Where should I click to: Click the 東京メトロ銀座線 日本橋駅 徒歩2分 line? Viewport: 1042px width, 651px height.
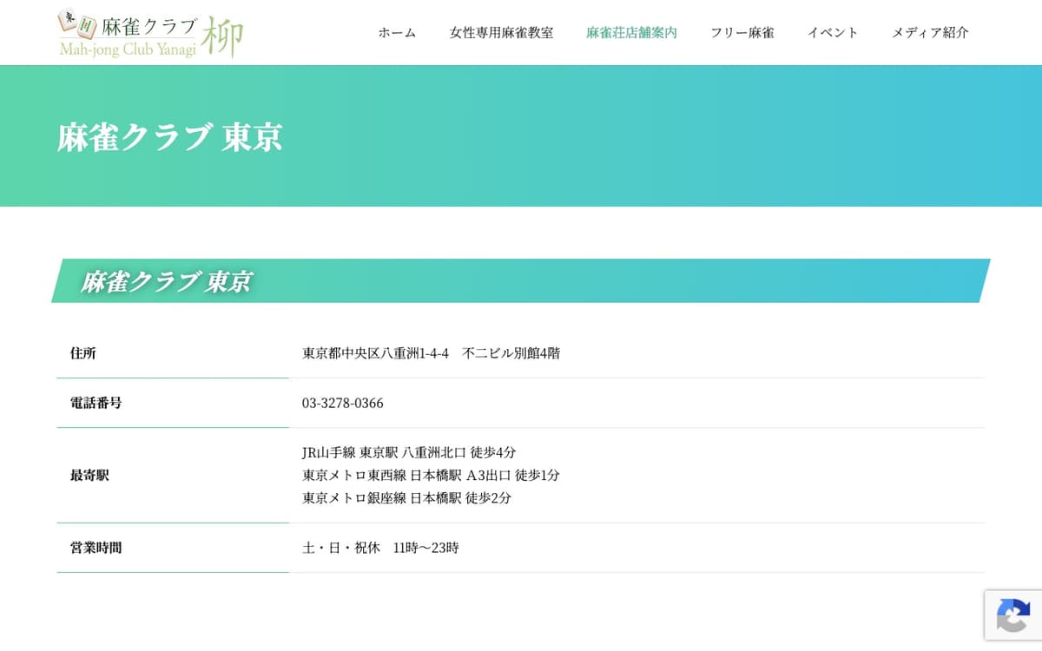click(406, 498)
